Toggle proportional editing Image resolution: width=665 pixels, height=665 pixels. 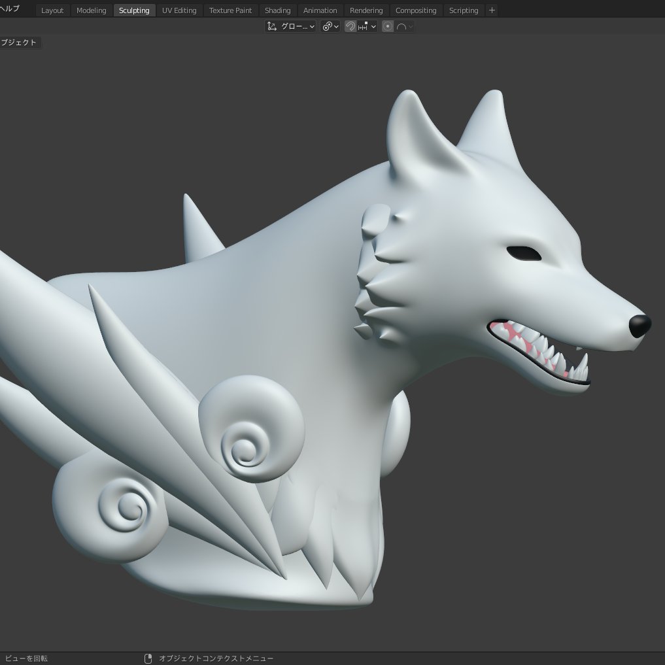(x=388, y=26)
